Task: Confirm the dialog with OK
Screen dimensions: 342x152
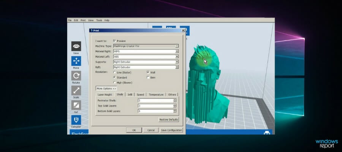Action: tap(134, 130)
